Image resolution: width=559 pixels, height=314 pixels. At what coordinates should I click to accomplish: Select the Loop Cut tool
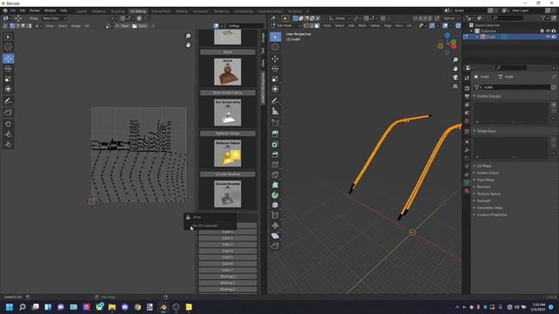[275, 165]
